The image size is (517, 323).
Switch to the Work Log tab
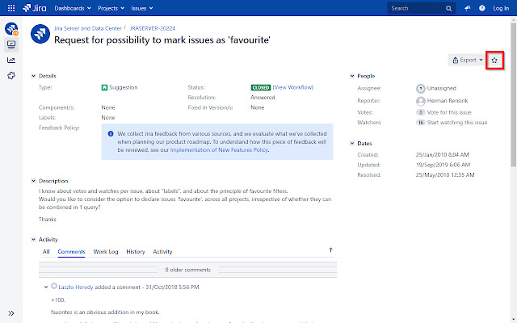pos(106,251)
